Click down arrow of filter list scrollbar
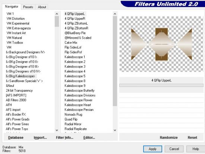 click(115, 130)
